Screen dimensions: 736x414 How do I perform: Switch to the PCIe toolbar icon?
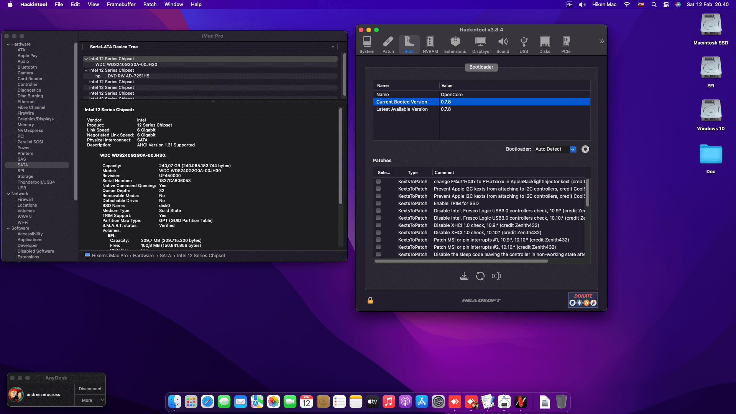click(x=566, y=44)
